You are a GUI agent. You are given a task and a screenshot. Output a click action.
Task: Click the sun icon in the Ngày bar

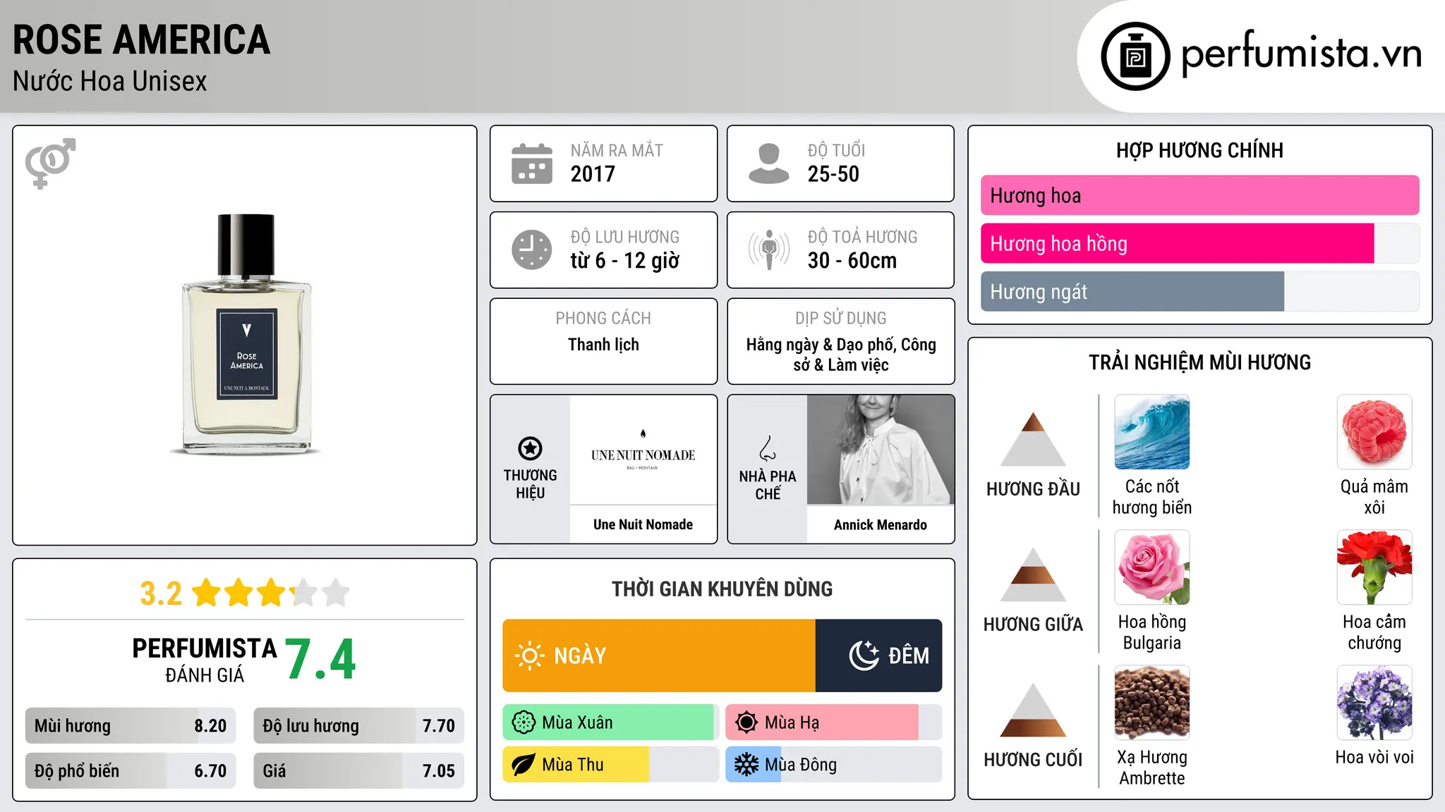coord(529,656)
